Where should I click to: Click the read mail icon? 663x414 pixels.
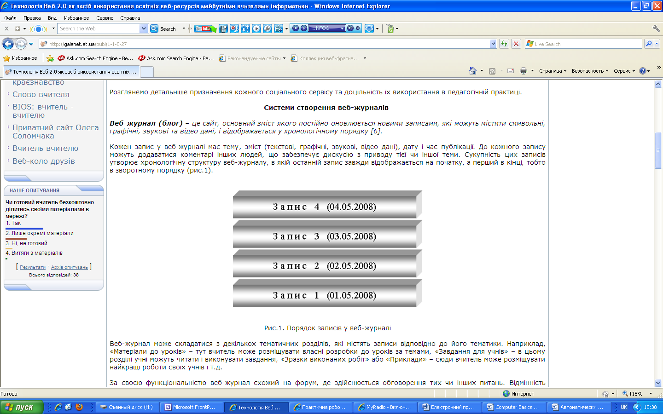click(x=511, y=71)
